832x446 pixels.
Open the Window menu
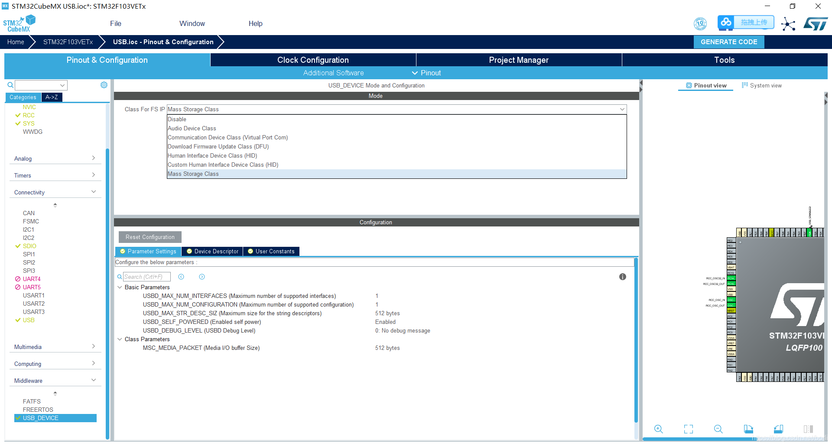coord(192,23)
